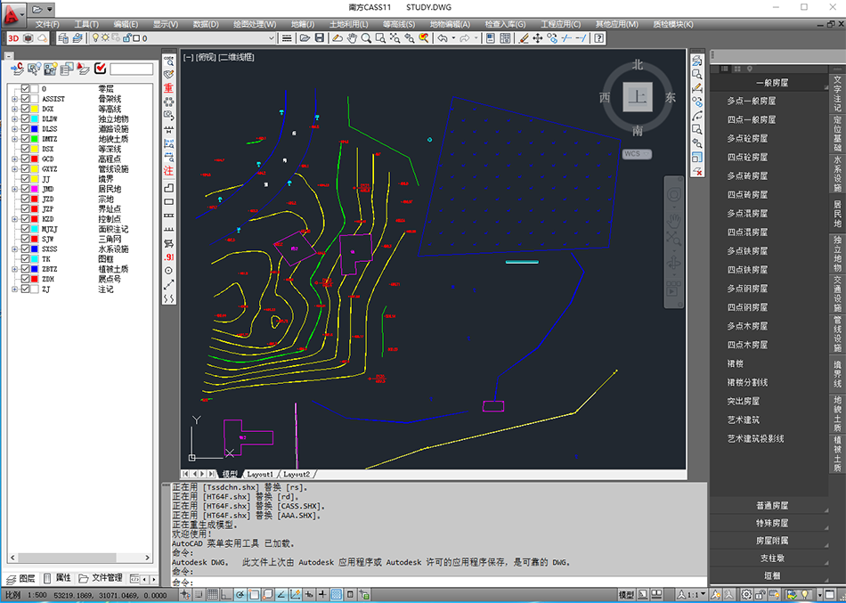The width and height of the screenshot is (846, 603).
Task: Open the annotation scale 1:1 dropdown
Action: 692,595
